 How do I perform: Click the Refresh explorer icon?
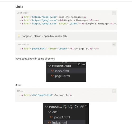point(76,107)
